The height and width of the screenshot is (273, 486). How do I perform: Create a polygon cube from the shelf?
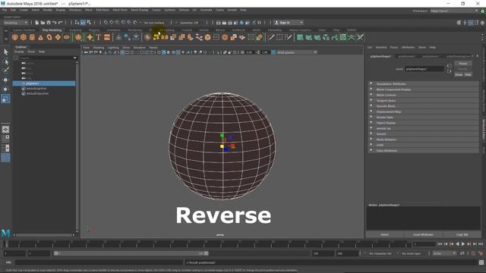click(24, 37)
